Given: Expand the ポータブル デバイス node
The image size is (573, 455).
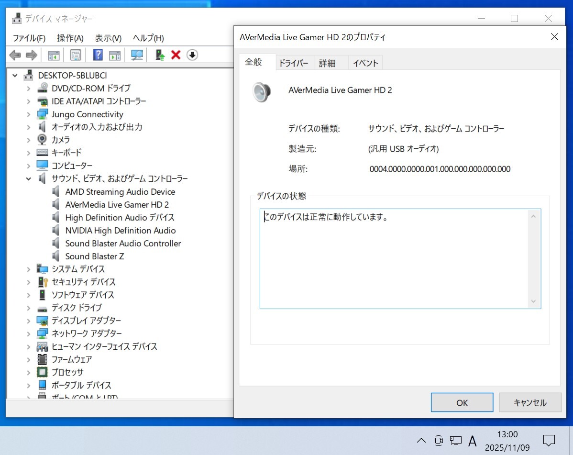Looking at the screenshot, I should [29, 385].
